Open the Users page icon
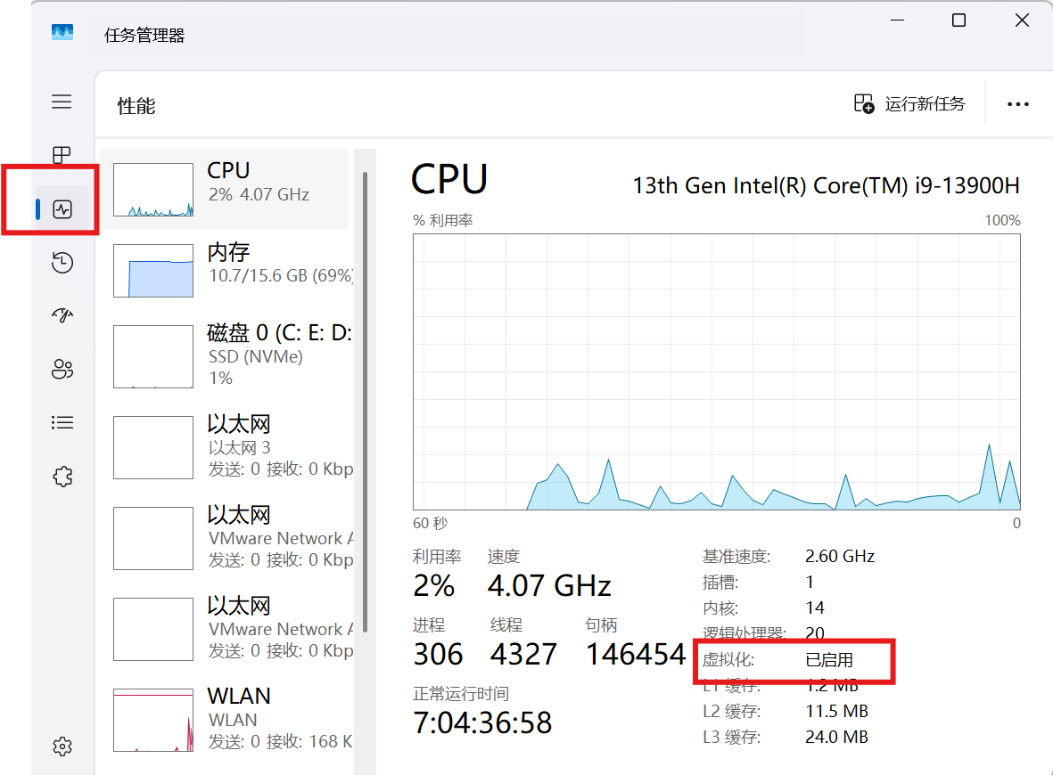 click(x=62, y=369)
